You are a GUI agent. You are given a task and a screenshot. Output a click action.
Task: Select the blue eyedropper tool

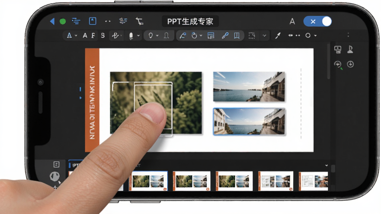point(225,36)
